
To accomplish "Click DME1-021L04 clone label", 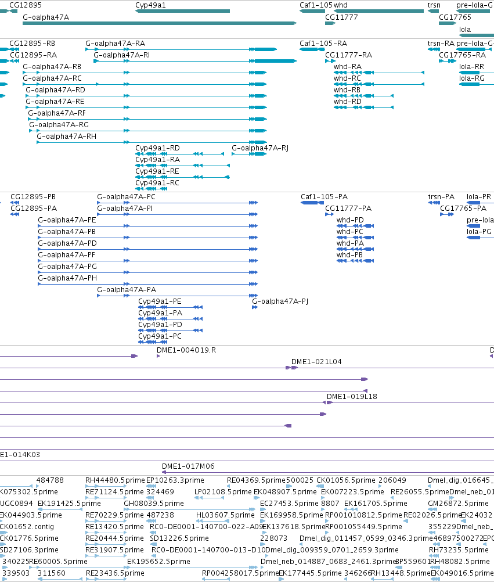I will [x=316, y=361].
